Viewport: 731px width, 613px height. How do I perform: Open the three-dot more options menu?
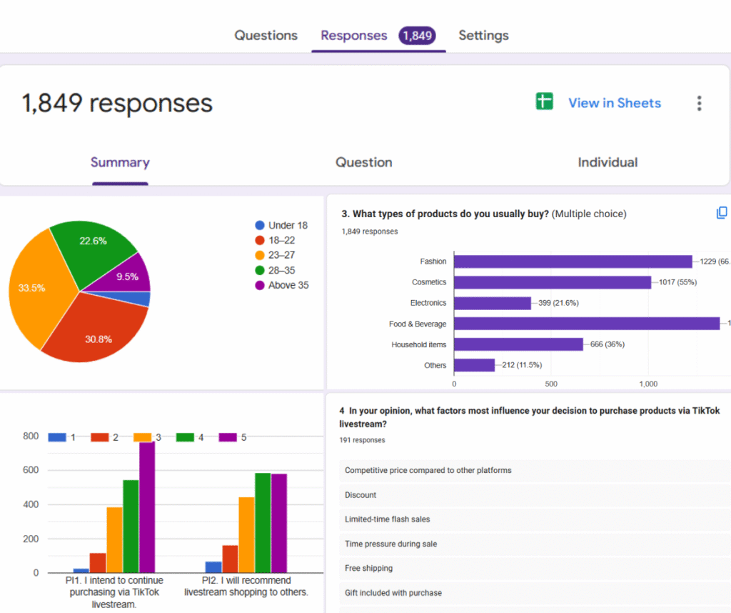pyautogui.click(x=699, y=104)
